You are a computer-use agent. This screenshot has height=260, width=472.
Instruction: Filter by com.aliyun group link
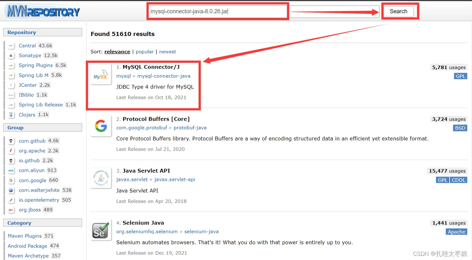tap(32, 170)
